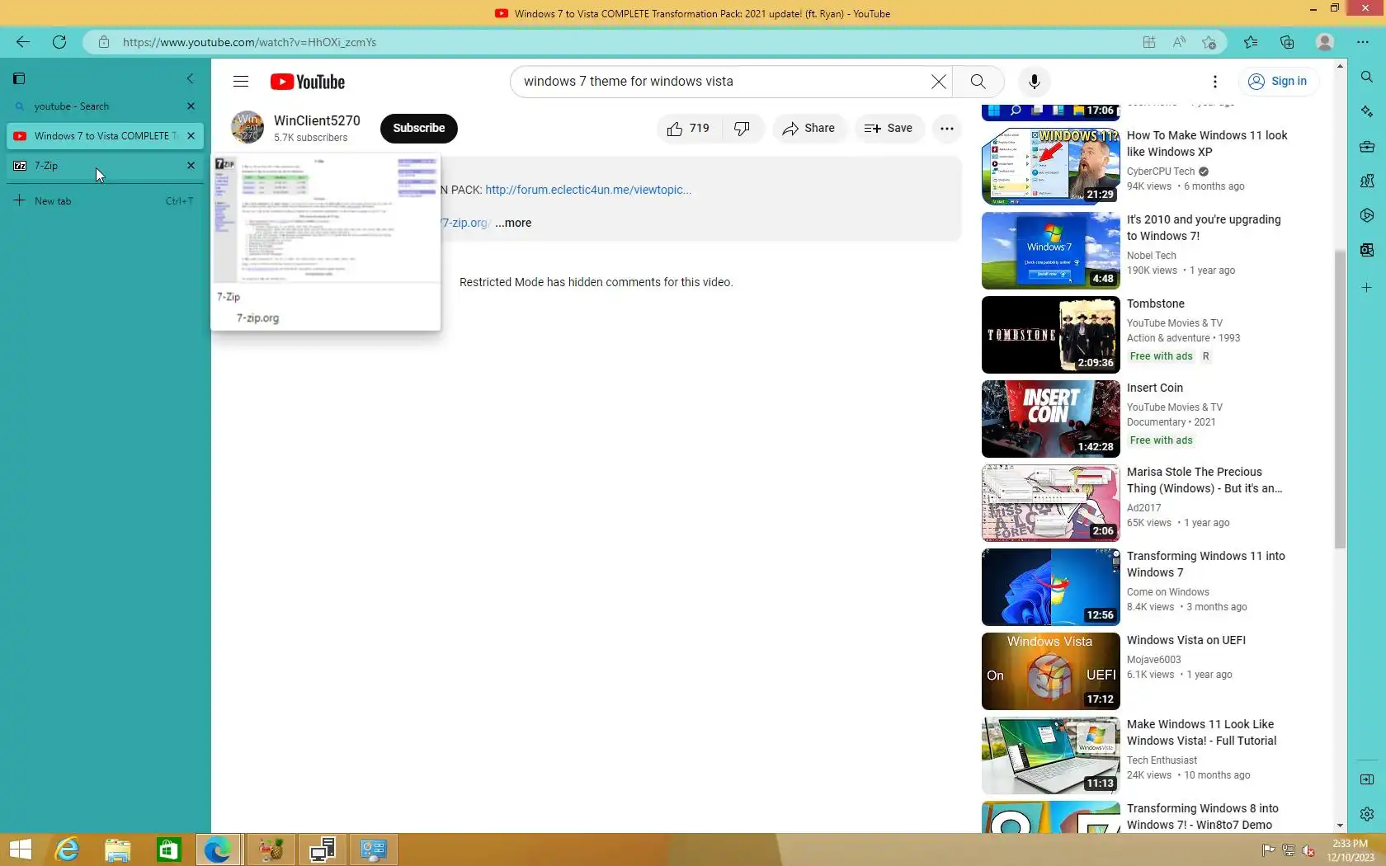
Task: Close the 7-Zip tab
Action: tap(191, 166)
